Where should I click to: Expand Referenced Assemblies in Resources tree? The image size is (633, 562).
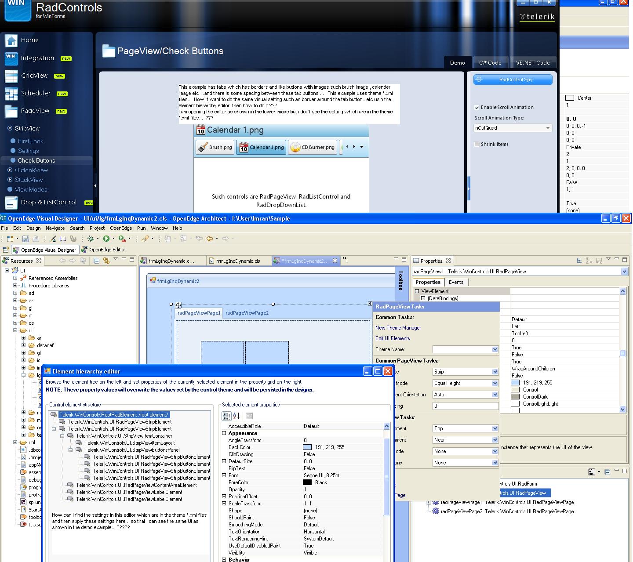coord(15,278)
